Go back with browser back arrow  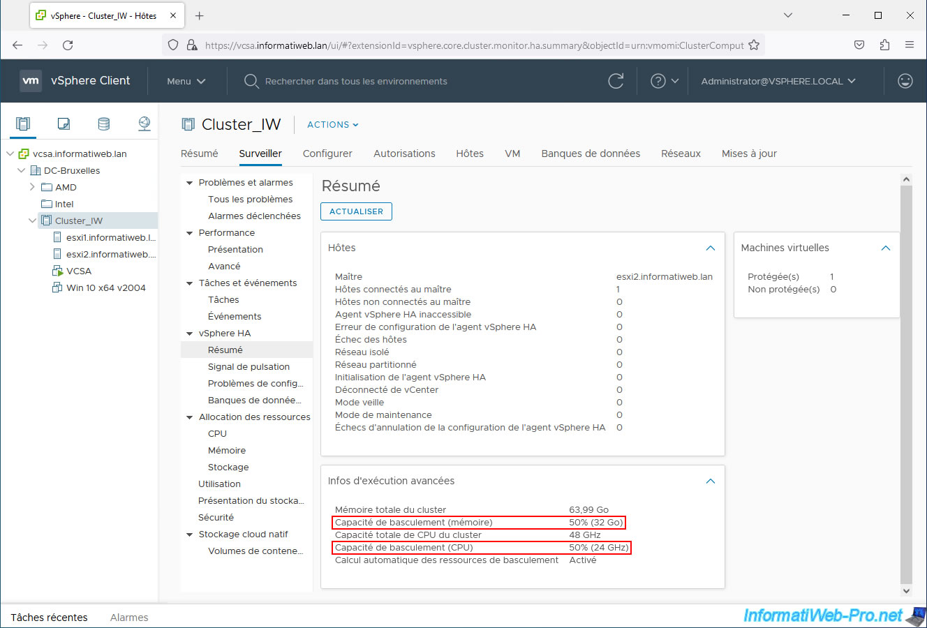click(x=17, y=45)
